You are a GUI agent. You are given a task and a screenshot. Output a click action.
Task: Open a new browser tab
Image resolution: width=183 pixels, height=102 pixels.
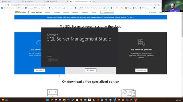pos(94,2)
